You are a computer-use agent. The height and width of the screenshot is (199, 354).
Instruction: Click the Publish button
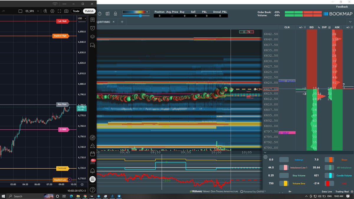coord(89,11)
